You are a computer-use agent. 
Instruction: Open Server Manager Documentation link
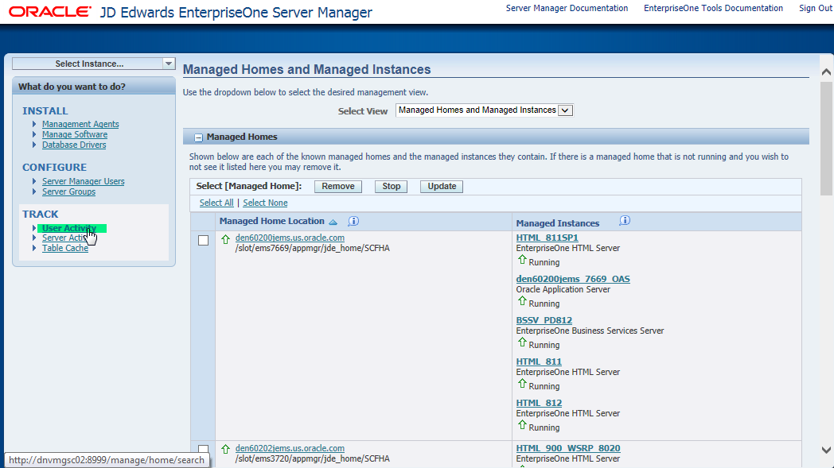(x=567, y=8)
